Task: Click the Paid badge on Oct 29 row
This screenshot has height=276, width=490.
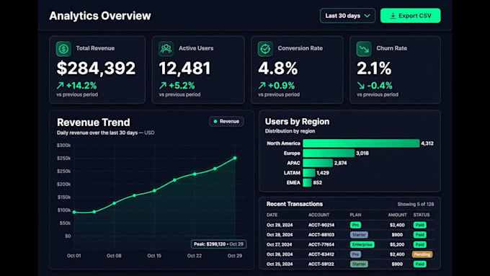Action: point(419,225)
